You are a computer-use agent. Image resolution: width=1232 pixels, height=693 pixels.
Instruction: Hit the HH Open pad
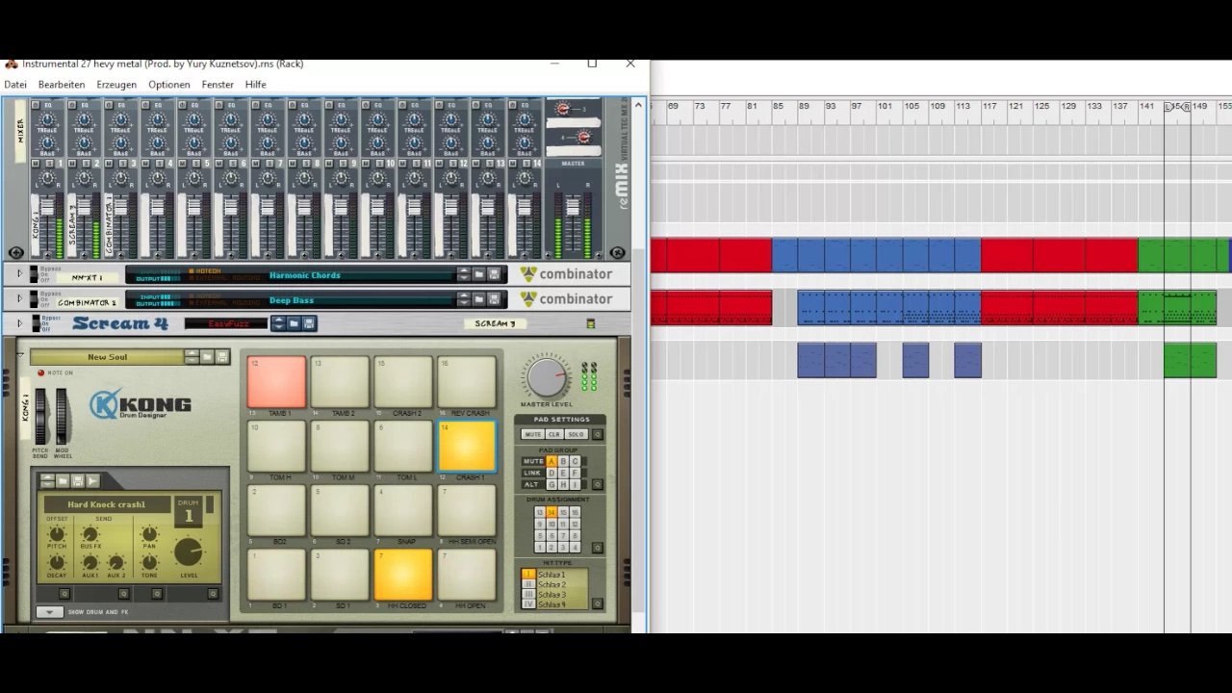point(467,575)
